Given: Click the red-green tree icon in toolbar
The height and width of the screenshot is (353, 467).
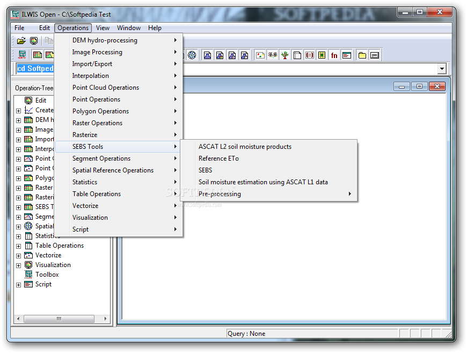Looking at the screenshot, I should point(285,55).
